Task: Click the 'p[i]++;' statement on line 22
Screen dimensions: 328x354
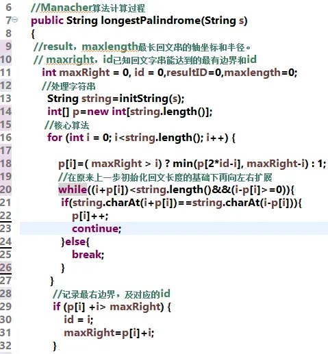Action: pos(90,216)
